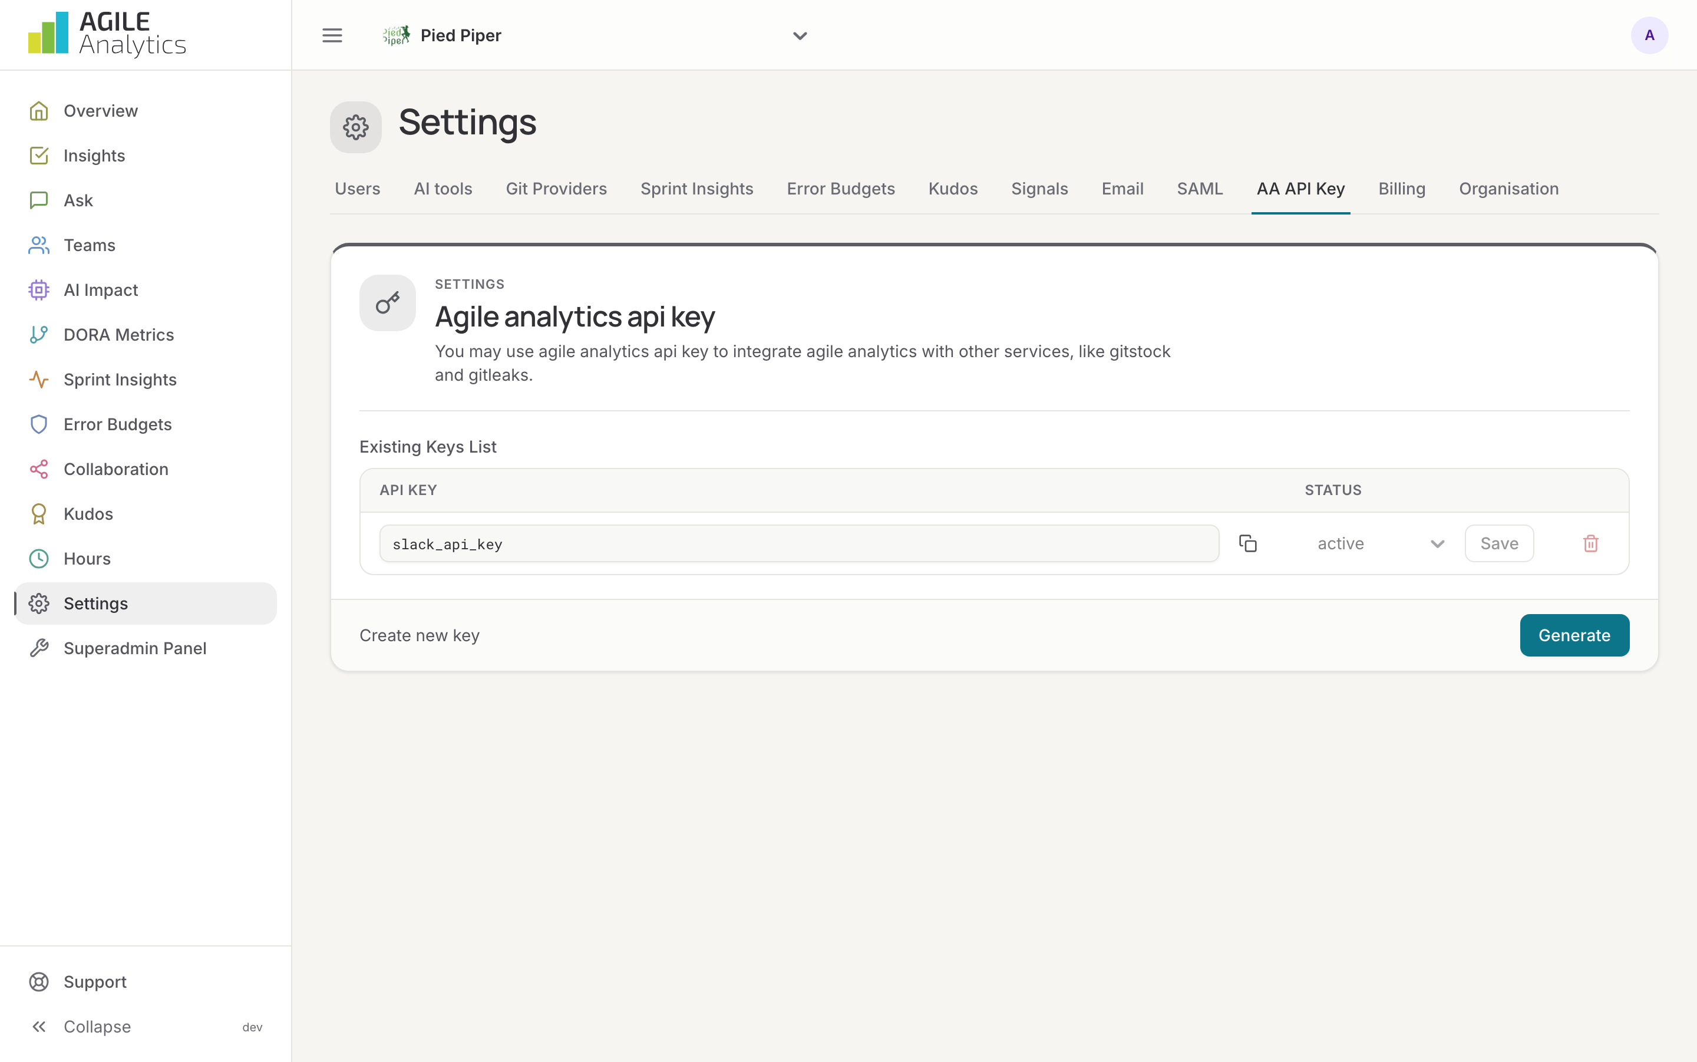Image resolution: width=1697 pixels, height=1062 pixels.
Task: Collapse the sidebar
Action: tap(97, 1026)
